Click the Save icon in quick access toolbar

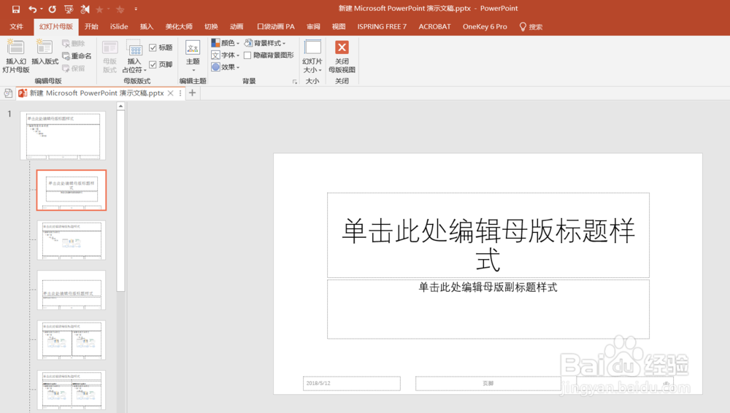click(16, 9)
